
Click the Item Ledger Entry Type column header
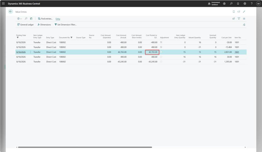[38, 37]
